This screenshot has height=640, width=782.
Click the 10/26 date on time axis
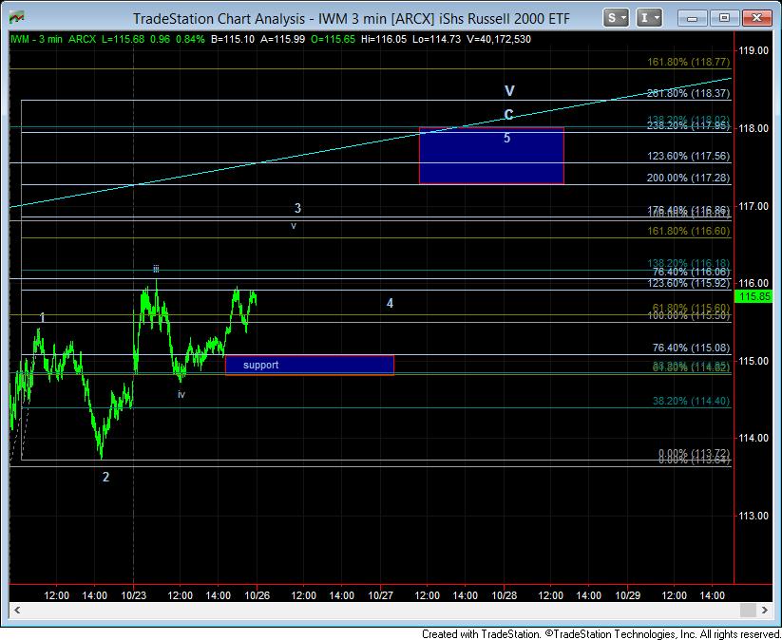tap(257, 595)
